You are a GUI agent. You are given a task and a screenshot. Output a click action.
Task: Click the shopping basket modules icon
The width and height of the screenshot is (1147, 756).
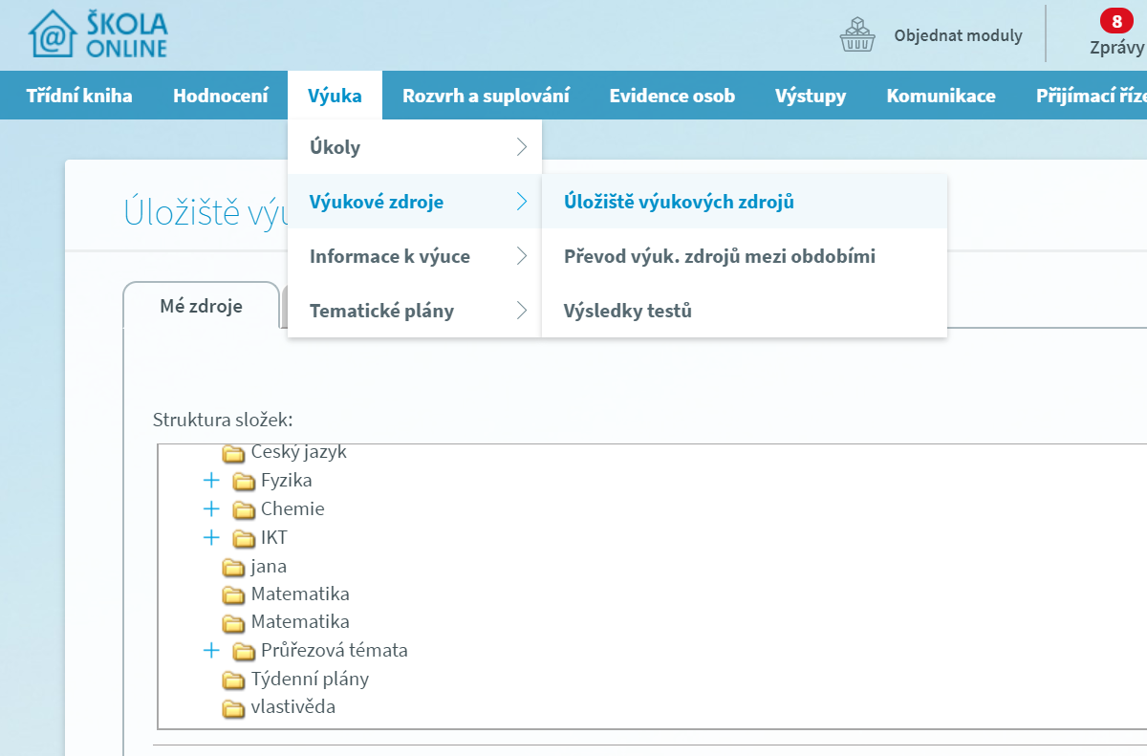coord(856,35)
